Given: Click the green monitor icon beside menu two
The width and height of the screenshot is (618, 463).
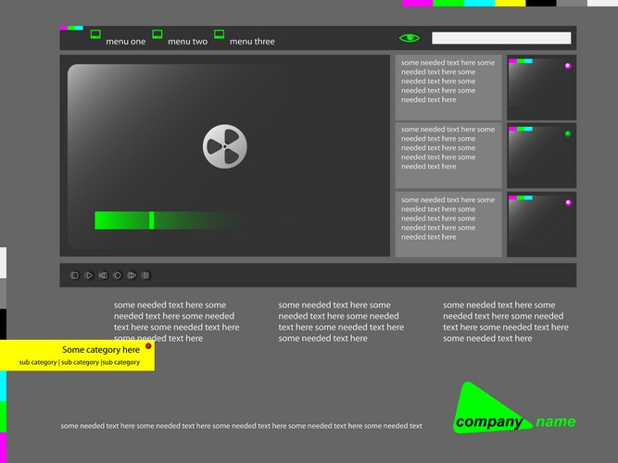Looking at the screenshot, I should coord(158,34).
